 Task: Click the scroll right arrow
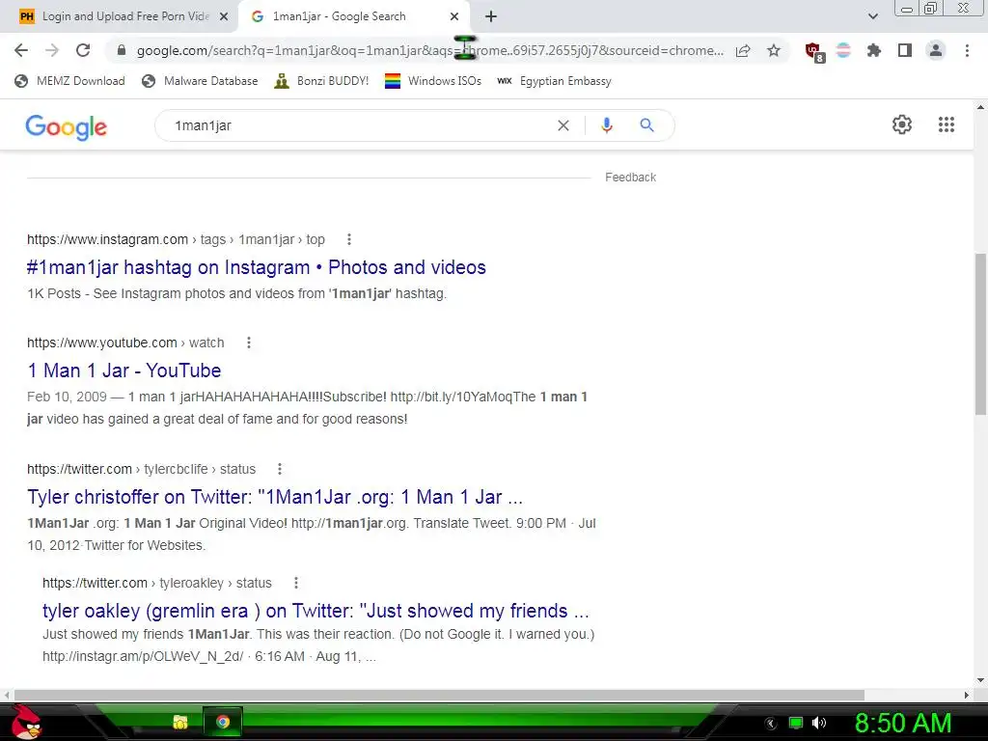click(x=967, y=695)
